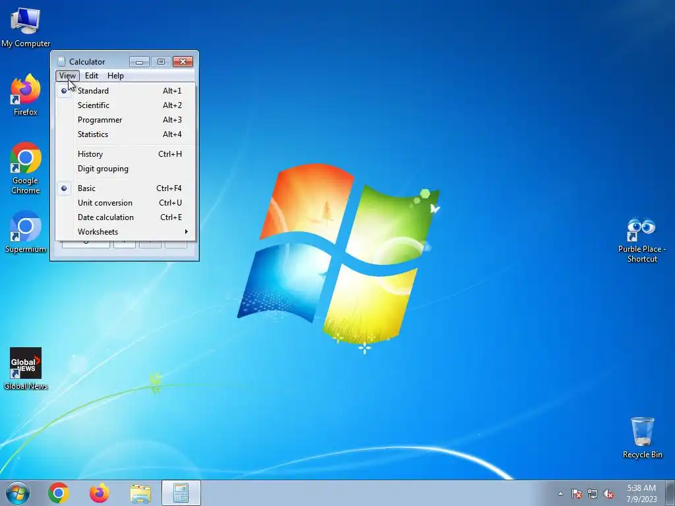This screenshot has width=675, height=506.
Task: Open the Help menu in Calculator
Action: click(x=115, y=76)
